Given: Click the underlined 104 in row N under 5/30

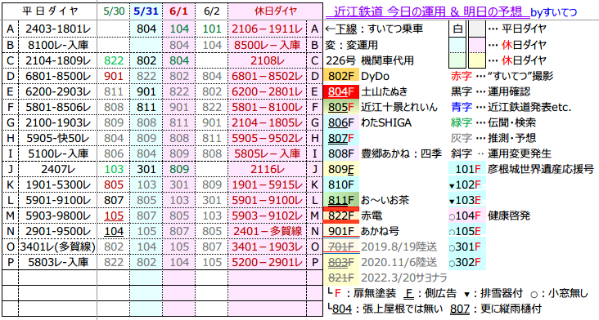Looking at the screenshot, I should coord(114,231).
